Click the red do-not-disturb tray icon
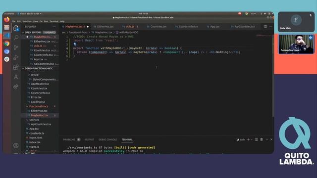317x178 pixels. click(240, 13)
